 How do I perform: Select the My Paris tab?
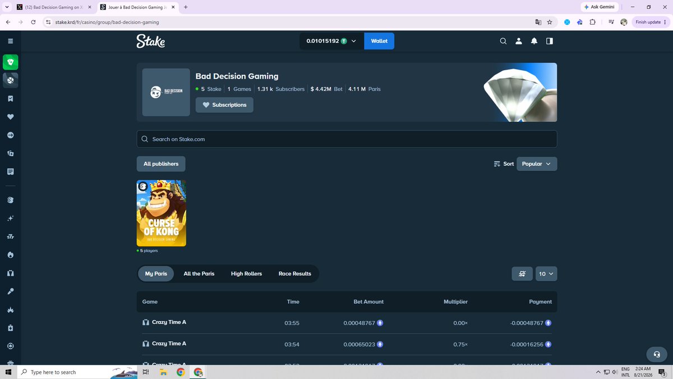click(x=156, y=273)
